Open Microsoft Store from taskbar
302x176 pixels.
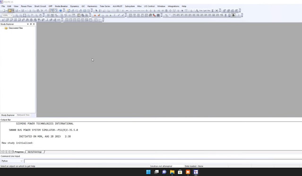180,172
